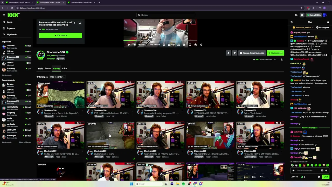Select the Videos channel tab
This screenshot has height=187, width=332.
point(57,69)
